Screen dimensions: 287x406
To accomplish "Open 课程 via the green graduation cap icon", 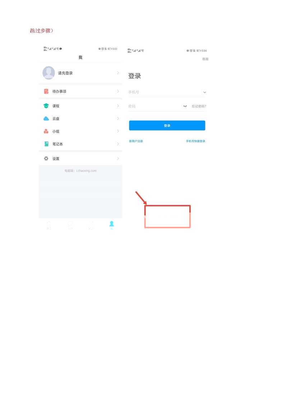I will click(x=46, y=106).
